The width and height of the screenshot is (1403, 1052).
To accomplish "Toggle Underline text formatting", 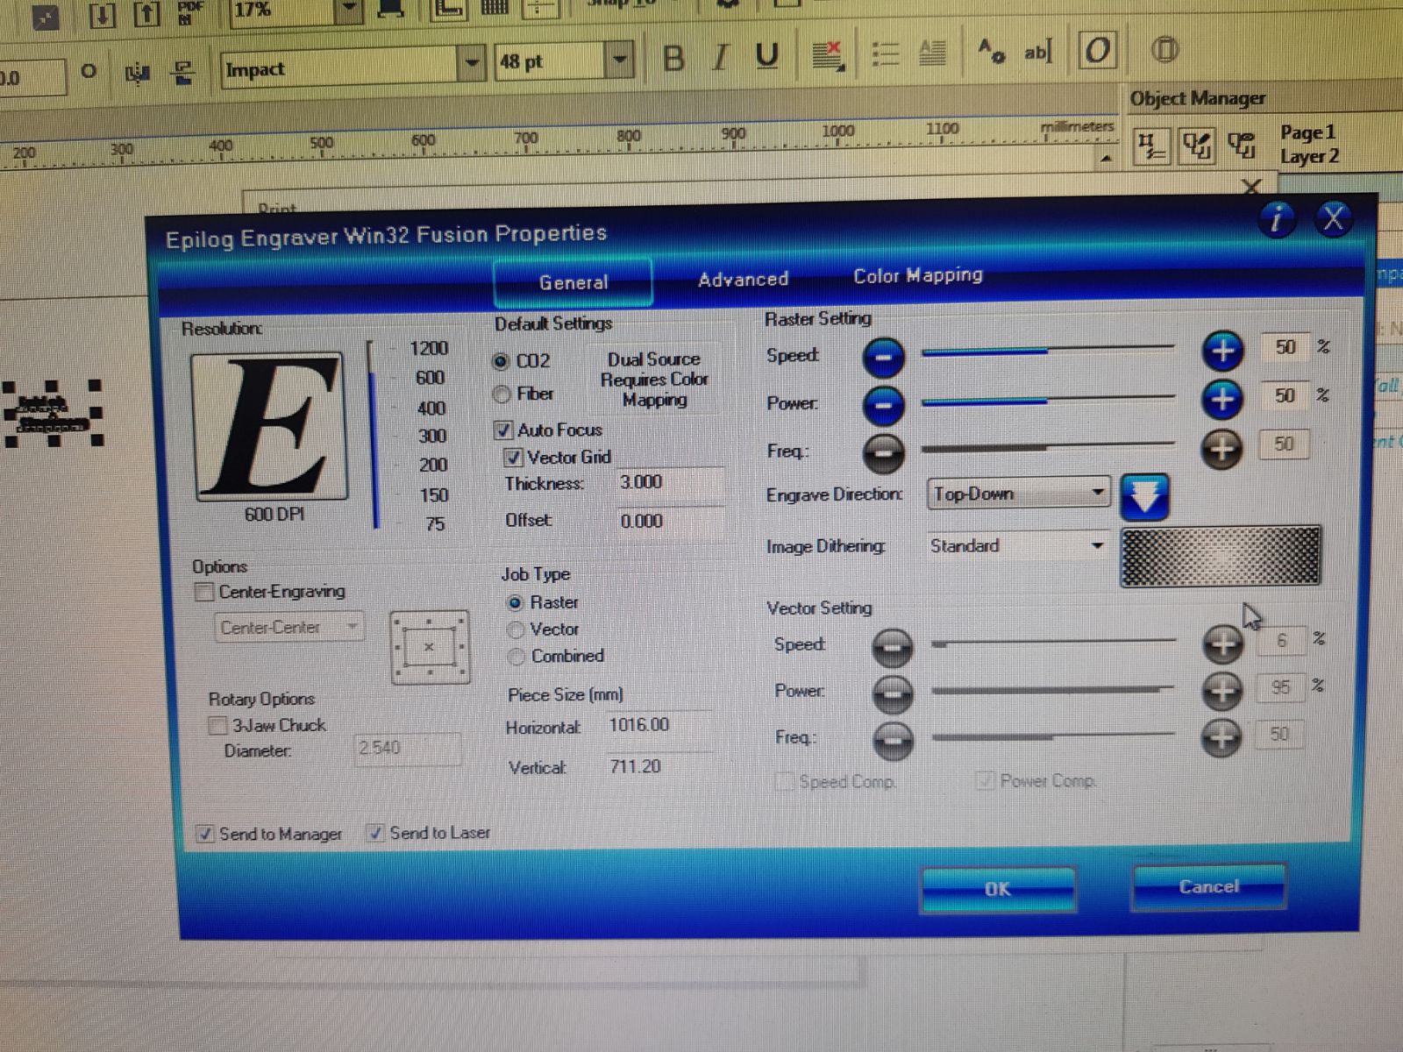I will (x=766, y=57).
